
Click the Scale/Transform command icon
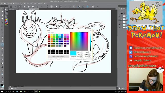click(x=60, y=6)
